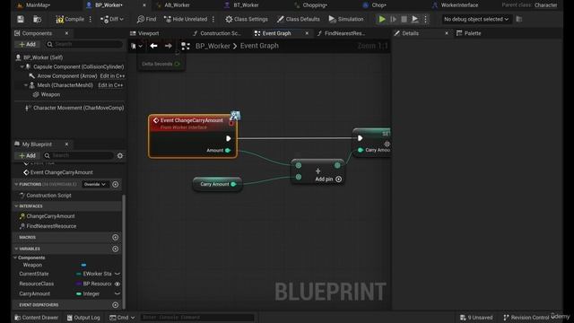Start Simulation mode

(346, 19)
